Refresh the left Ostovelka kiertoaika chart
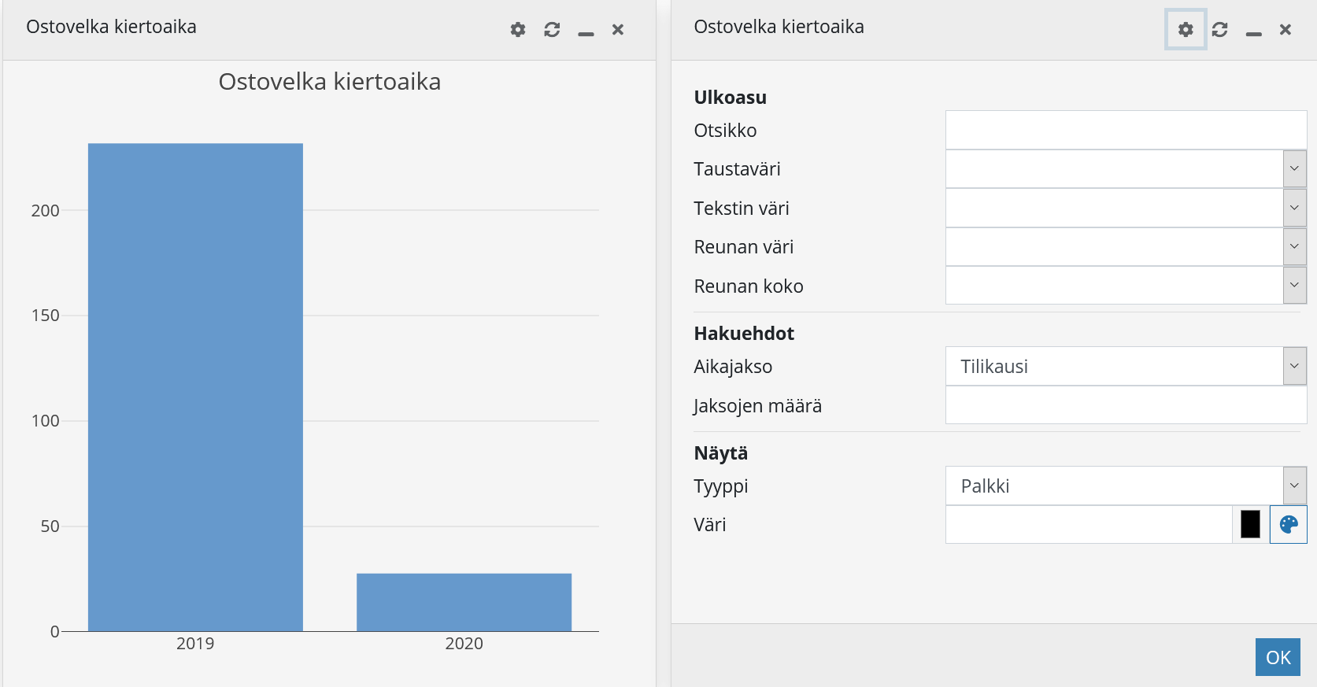Screen dimensions: 1317x687 tap(552, 30)
